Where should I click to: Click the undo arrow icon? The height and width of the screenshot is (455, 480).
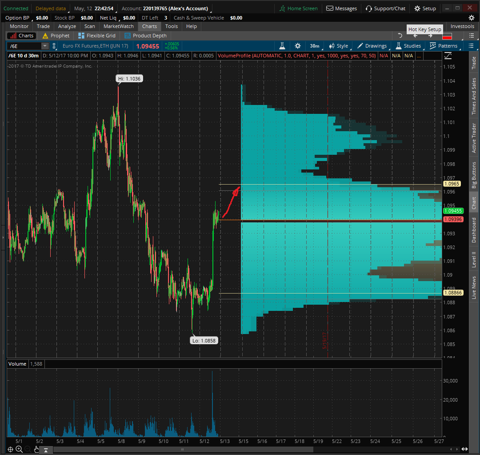click(400, 36)
